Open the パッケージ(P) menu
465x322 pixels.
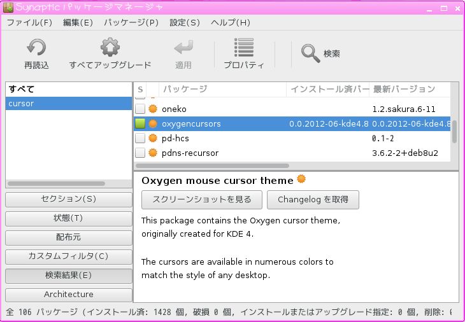pos(131,22)
